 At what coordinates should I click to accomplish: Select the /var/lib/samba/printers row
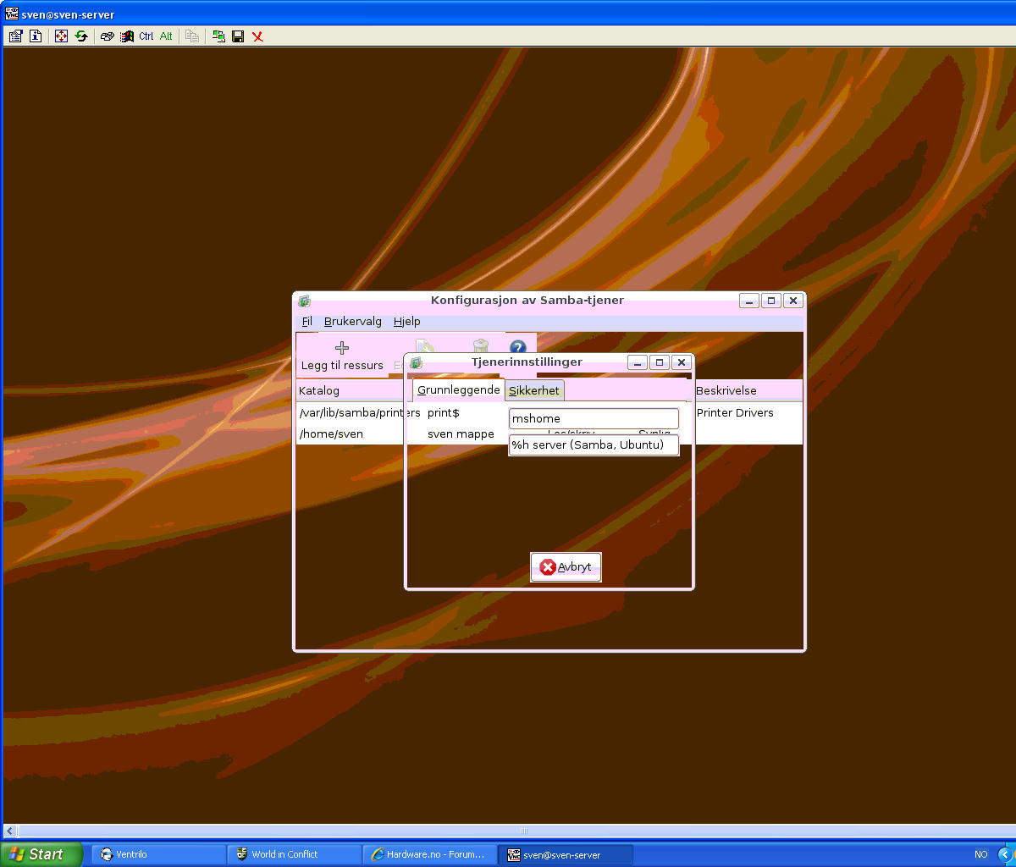pyautogui.click(x=360, y=413)
